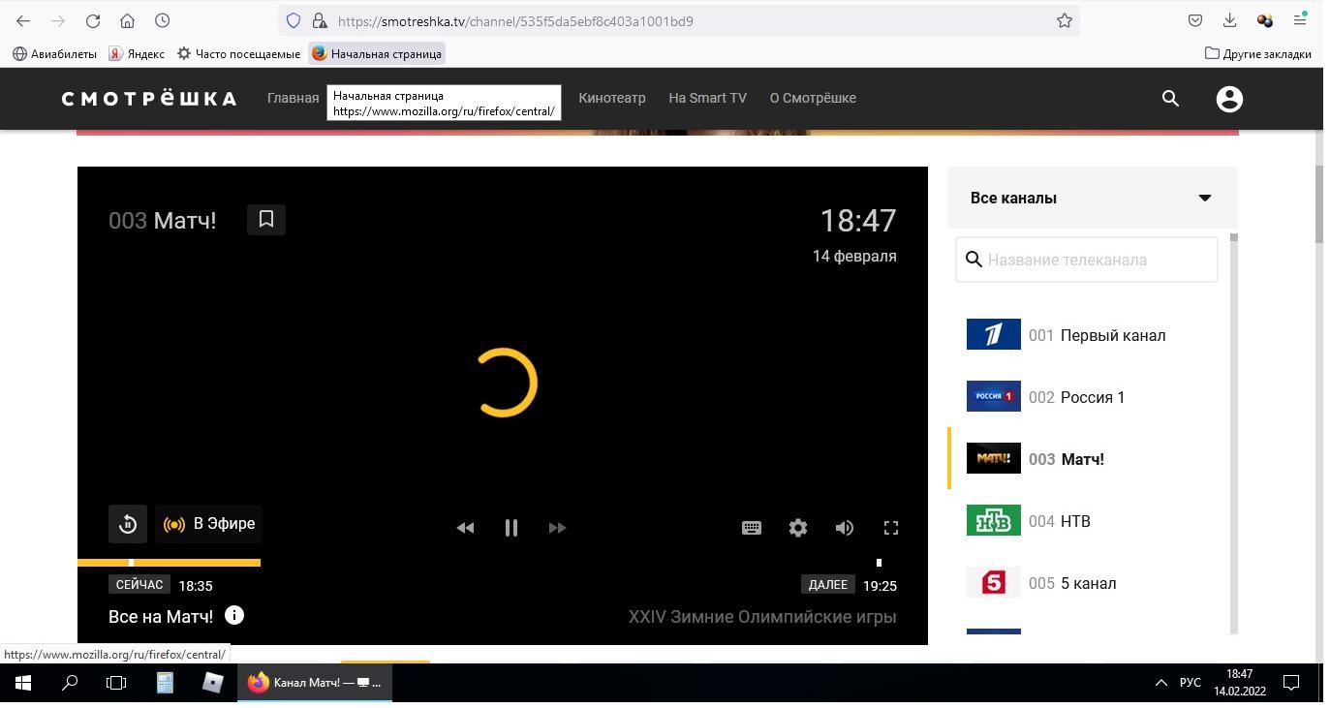Open Другие закладки folder
This screenshot has height=708, width=1330.
click(x=1257, y=53)
